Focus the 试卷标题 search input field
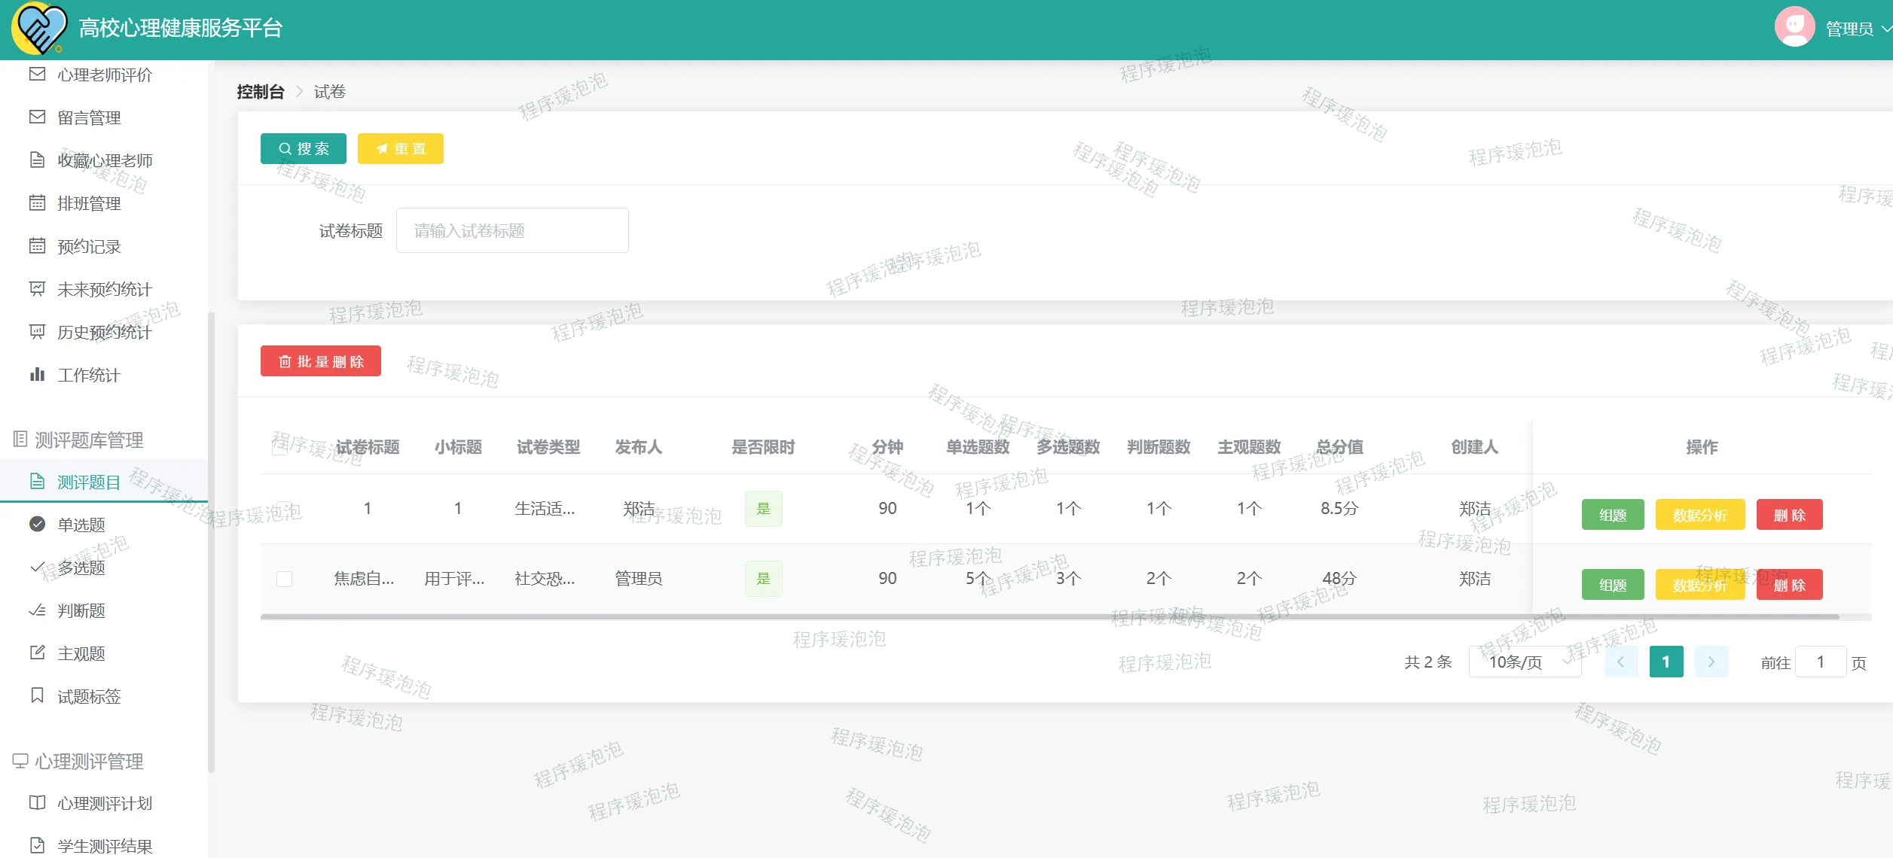Screen dimensions: 1893x858 tap(512, 230)
